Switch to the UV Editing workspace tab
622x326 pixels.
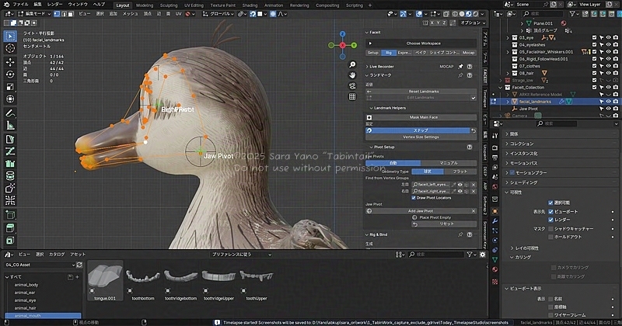194,5
